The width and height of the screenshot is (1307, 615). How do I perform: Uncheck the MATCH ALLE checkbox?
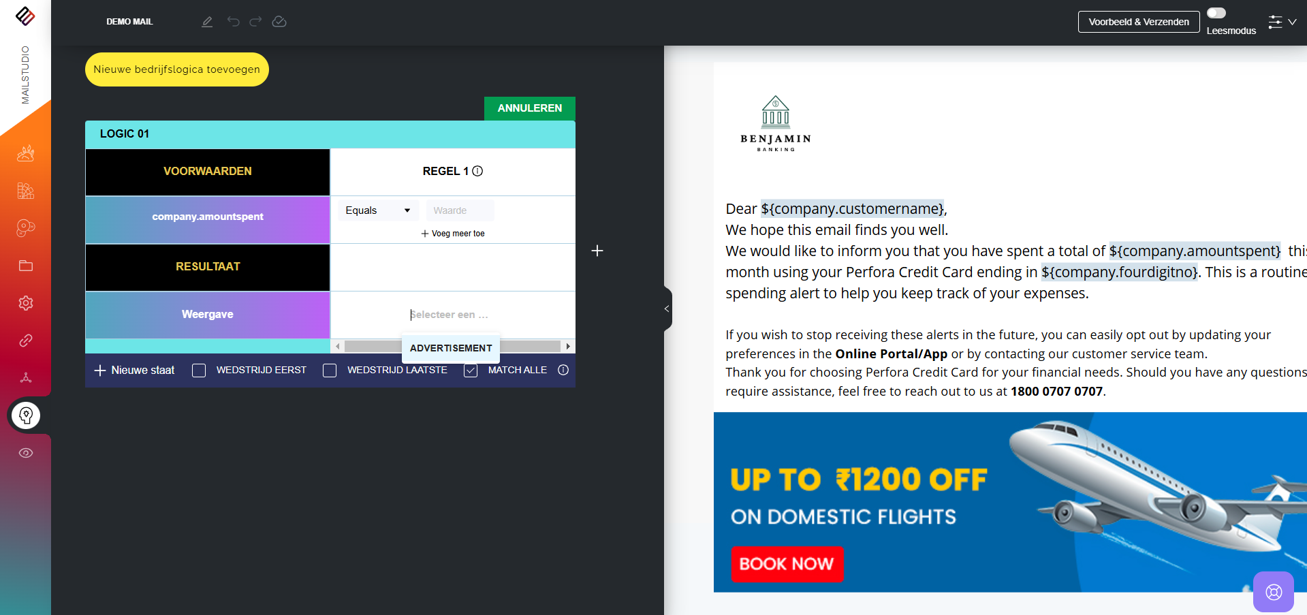471,370
